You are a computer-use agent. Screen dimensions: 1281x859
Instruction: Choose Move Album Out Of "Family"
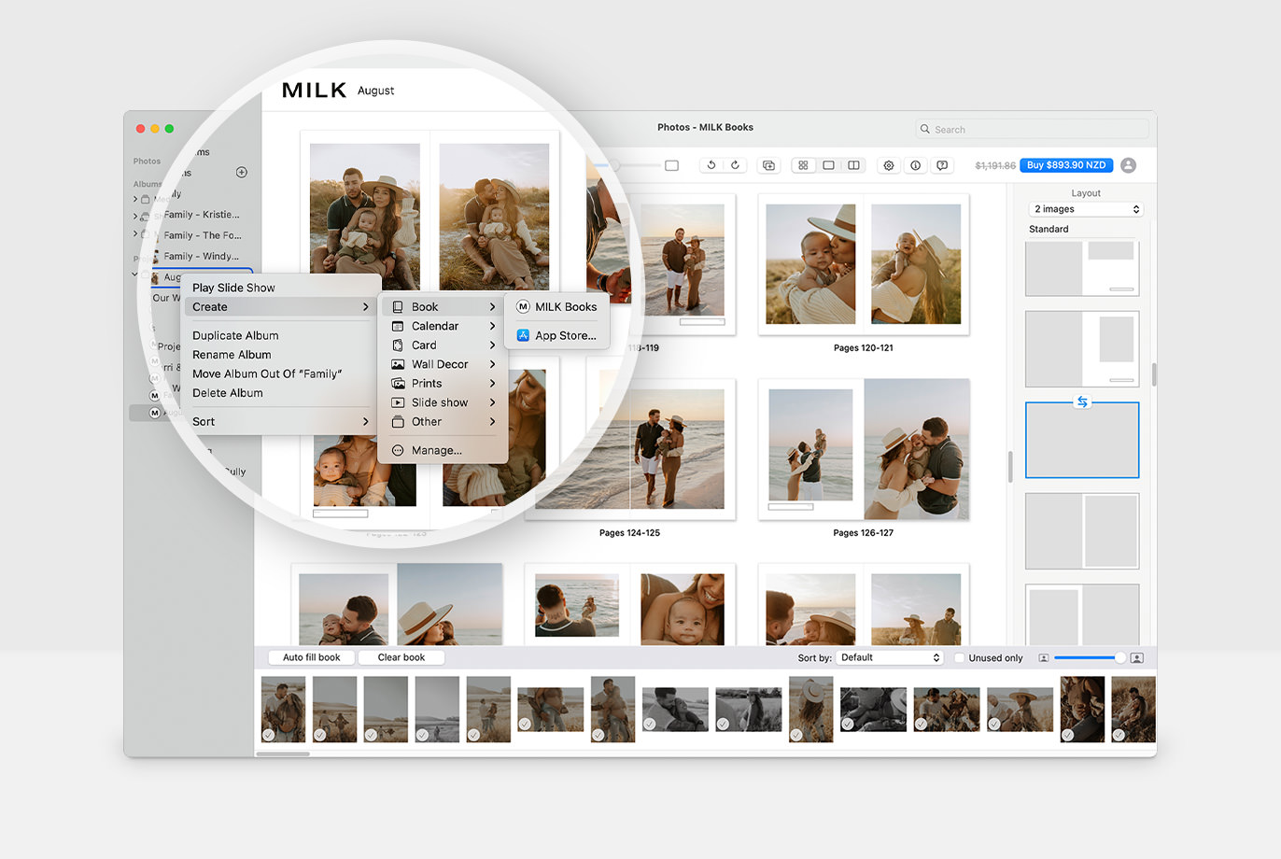point(280,373)
